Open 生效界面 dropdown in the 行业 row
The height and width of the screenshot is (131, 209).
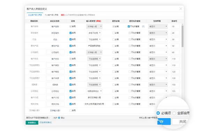(158, 39)
